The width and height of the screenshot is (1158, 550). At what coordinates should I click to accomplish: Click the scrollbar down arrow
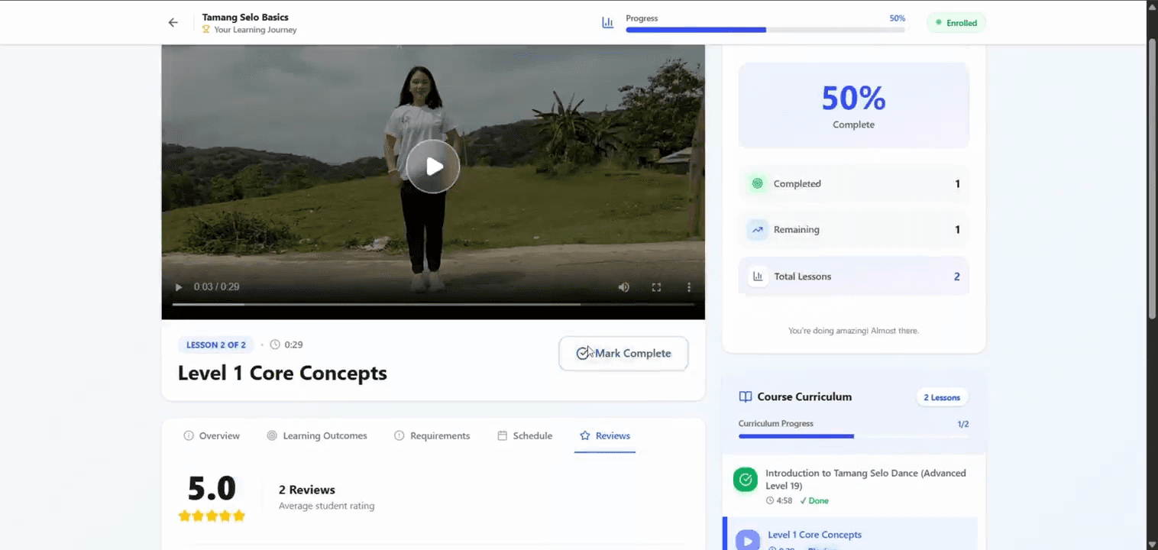pyautogui.click(x=1152, y=543)
